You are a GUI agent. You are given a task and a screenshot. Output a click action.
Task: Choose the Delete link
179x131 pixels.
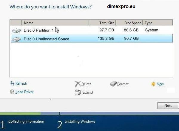pos(87,84)
